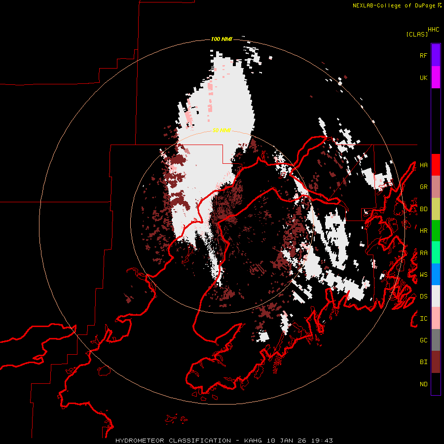
Task: Click the 10 JAN 26 date text
Action: (x=287, y=441)
